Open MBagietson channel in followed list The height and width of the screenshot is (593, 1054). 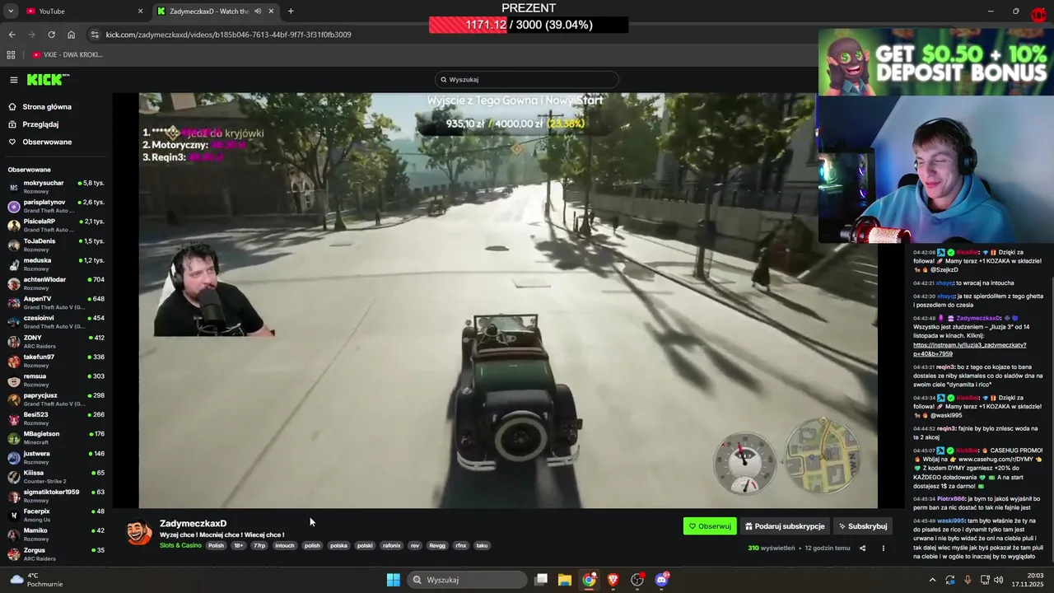click(56, 438)
